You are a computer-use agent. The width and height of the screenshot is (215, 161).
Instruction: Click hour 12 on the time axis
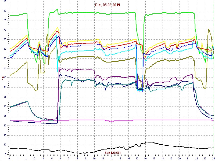pos(112,158)
